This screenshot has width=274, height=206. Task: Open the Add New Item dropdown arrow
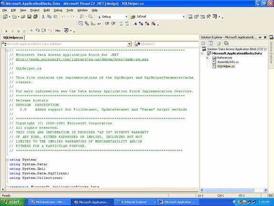(x=19, y=17)
